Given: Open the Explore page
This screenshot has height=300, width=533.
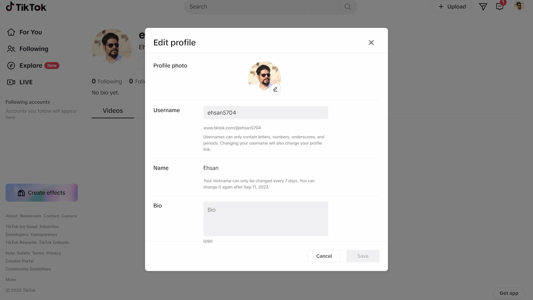Looking at the screenshot, I should coord(33,66).
